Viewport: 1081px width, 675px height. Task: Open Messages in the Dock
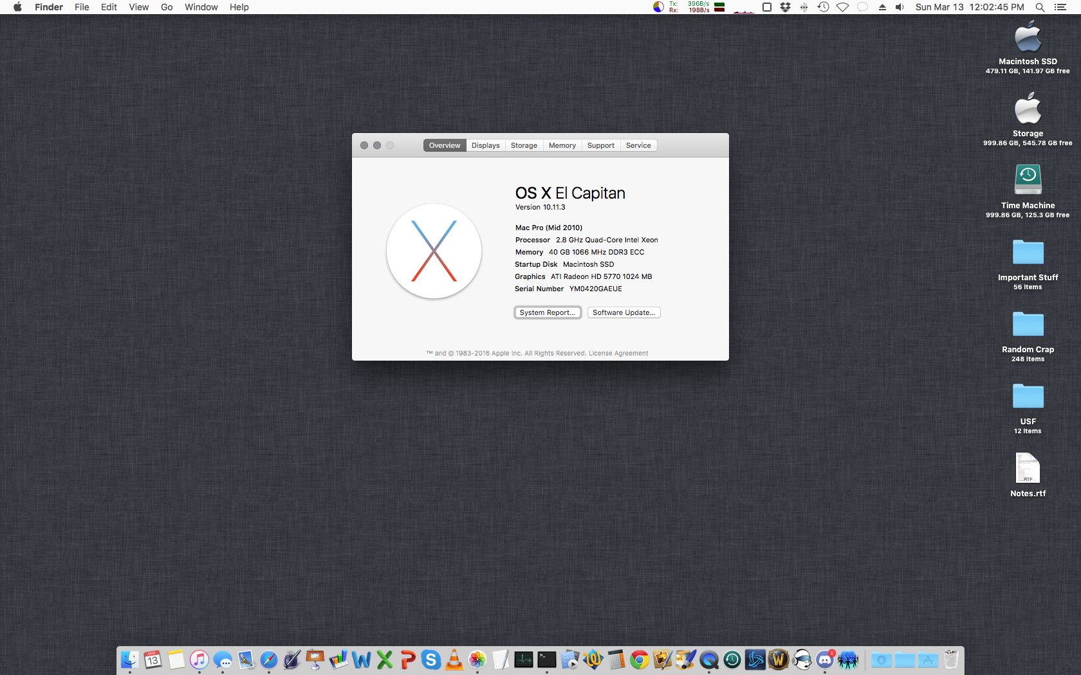223,660
